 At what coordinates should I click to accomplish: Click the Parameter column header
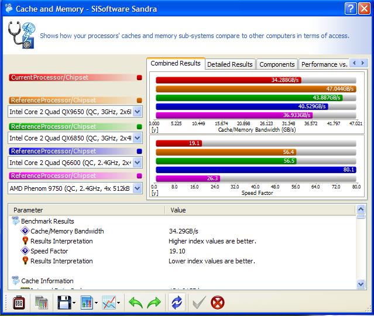(87, 210)
